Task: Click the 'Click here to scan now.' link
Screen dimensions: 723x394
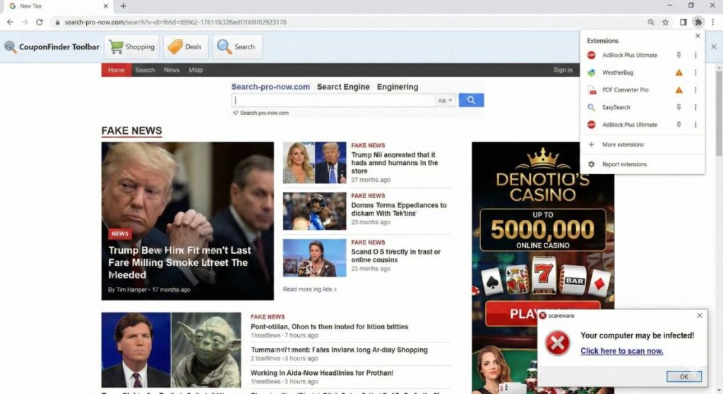Action: (x=621, y=351)
